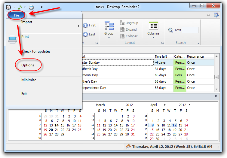Viewport: 227px width, 158px height.
Task: Select the '66 days' time left cell
Action: 164,81
